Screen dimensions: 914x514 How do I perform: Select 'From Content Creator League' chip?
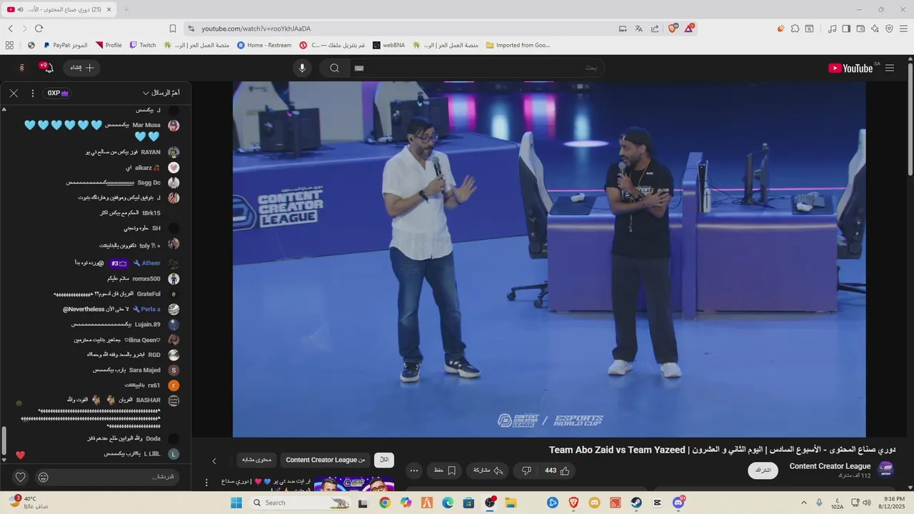(325, 460)
